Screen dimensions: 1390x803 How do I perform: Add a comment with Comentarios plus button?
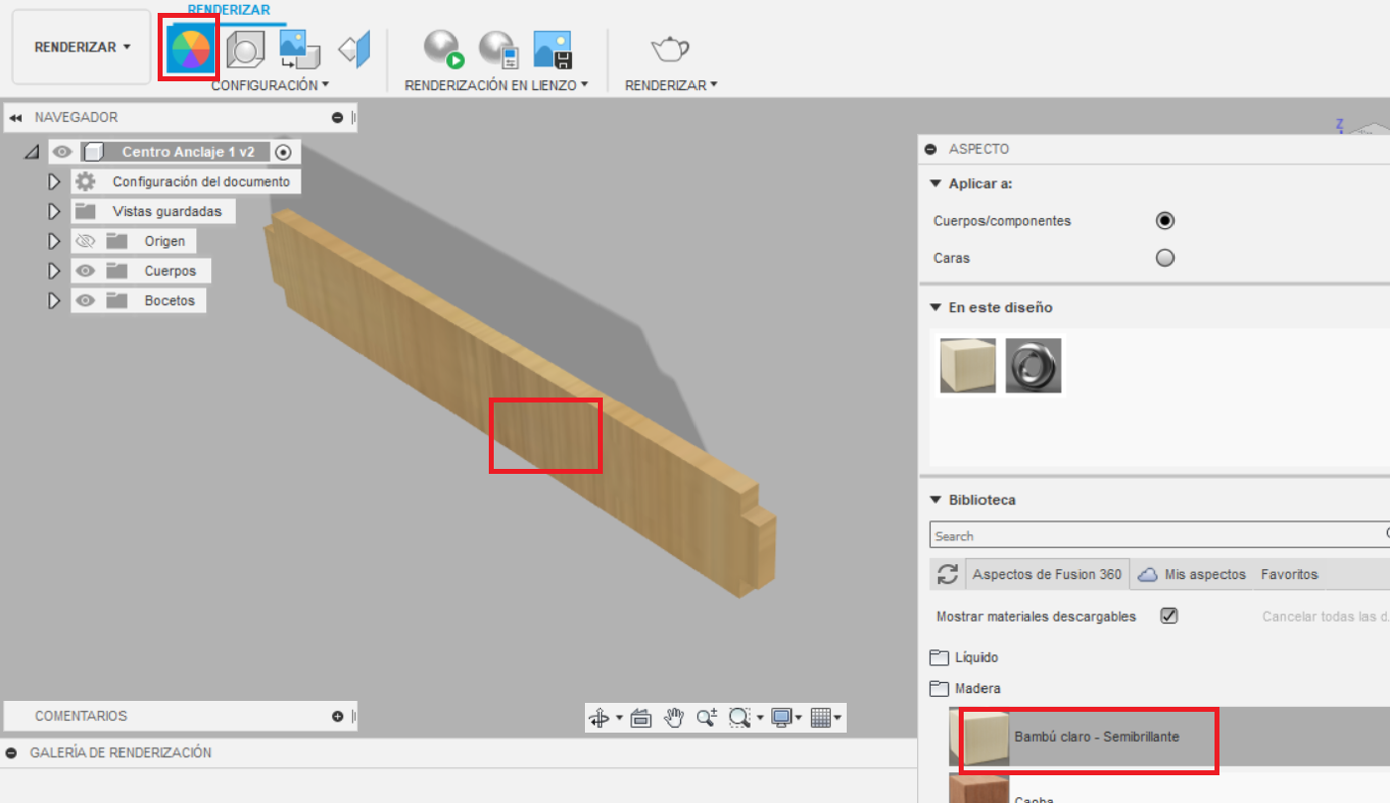pyautogui.click(x=337, y=716)
